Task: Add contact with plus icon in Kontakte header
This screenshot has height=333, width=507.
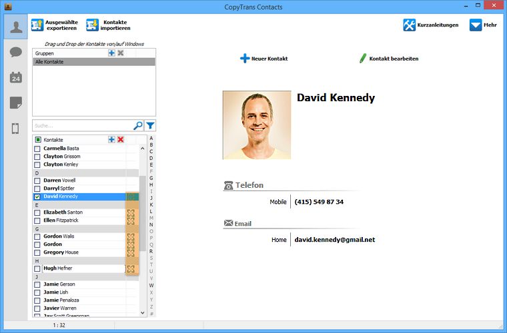Action: 111,139
